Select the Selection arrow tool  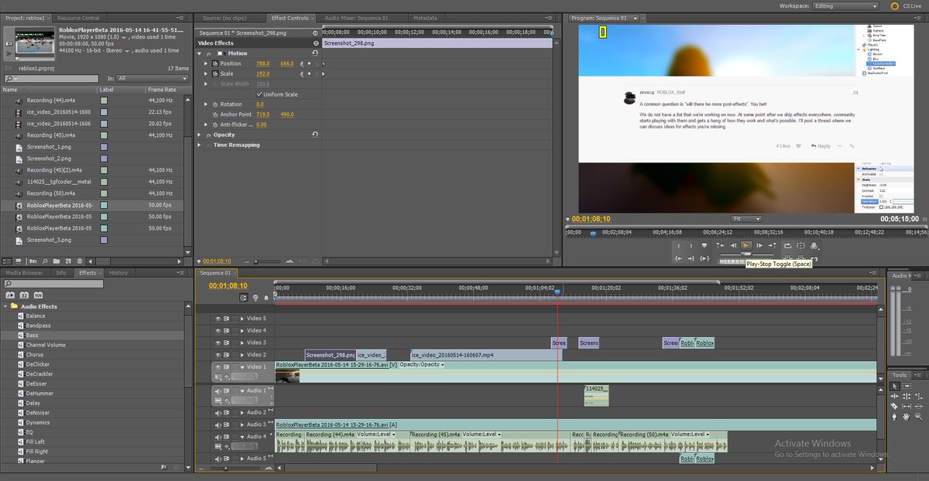coord(895,386)
